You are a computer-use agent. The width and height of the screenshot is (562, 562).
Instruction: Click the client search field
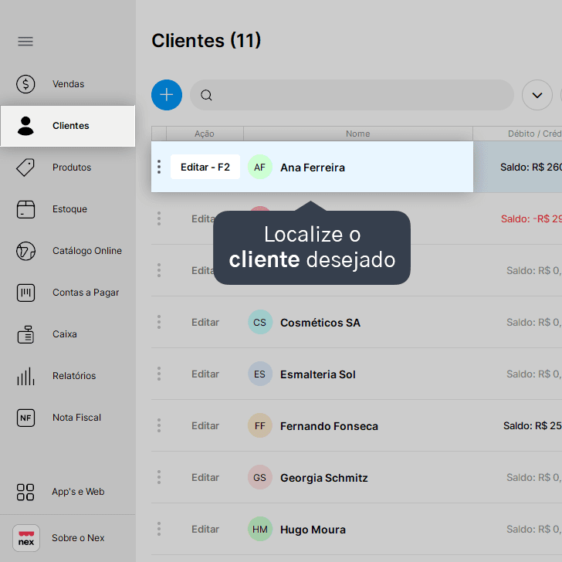point(352,95)
